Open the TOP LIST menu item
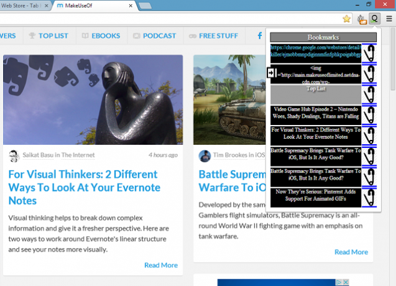The image size is (396, 286). pyautogui.click(x=48, y=35)
